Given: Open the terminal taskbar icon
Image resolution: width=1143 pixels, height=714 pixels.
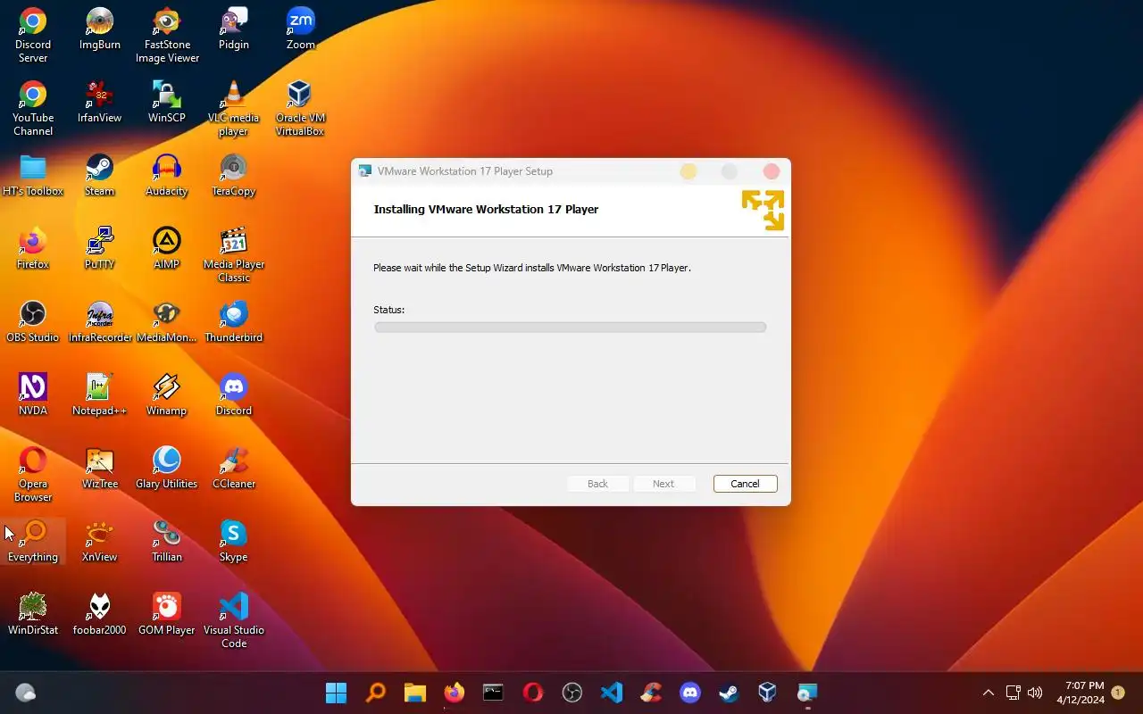Looking at the screenshot, I should click(x=493, y=693).
